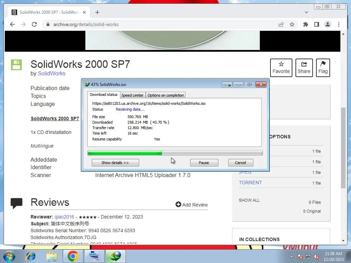Click the 8 Original text
The height and width of the screenshot is (263, 351).
[312, 211]
